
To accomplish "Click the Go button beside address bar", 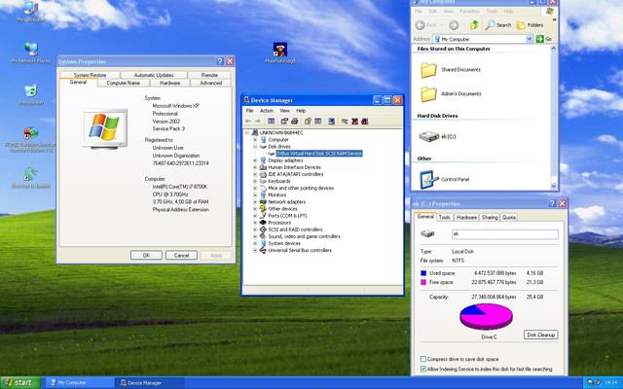I will coord(545,39).
